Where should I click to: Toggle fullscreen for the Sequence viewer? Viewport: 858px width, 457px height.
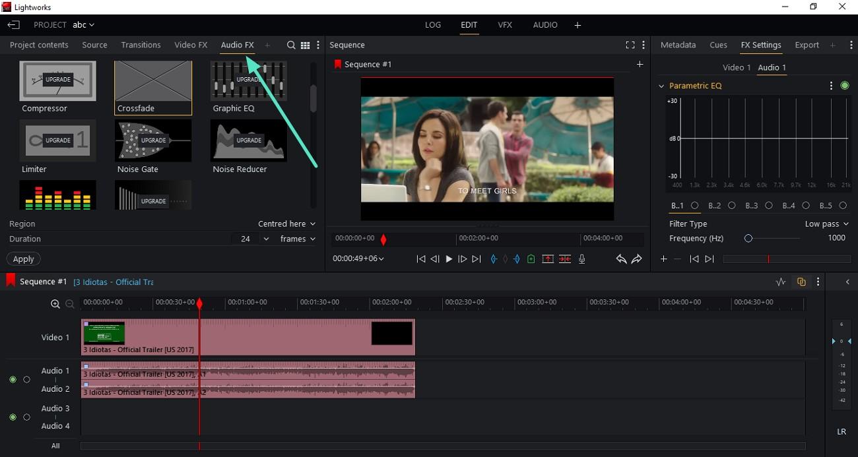click(630, 45)
